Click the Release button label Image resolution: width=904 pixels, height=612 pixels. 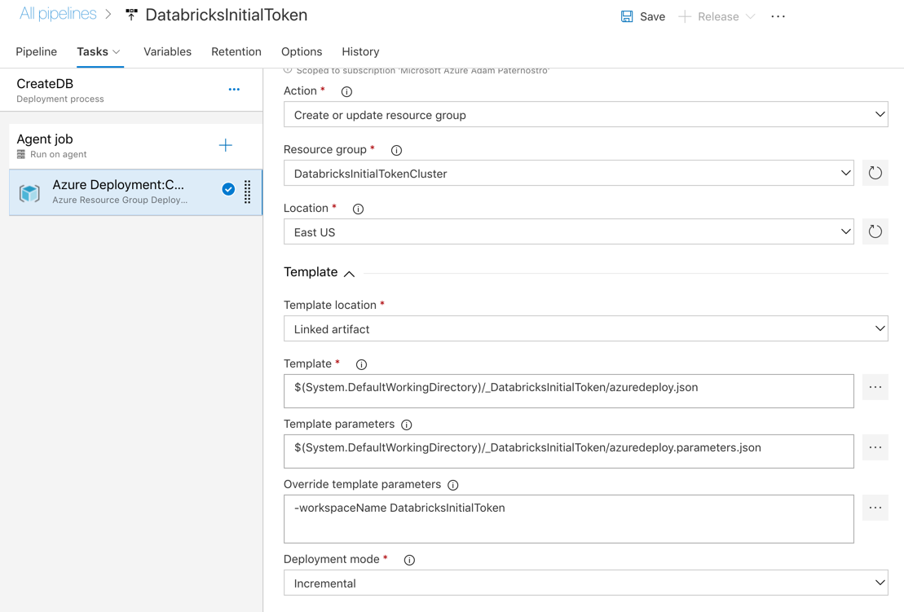click(x=718, y=17)
